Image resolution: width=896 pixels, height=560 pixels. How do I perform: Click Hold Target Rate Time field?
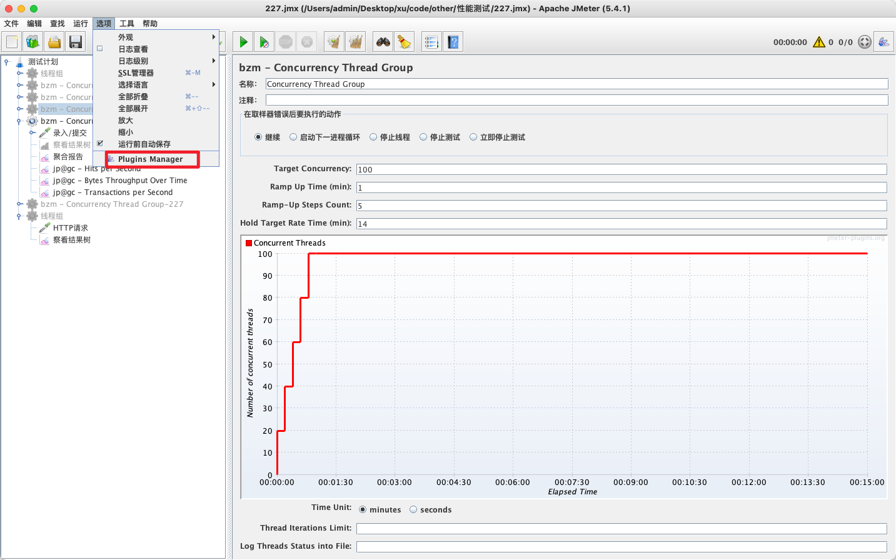click(x=622, y=224)
